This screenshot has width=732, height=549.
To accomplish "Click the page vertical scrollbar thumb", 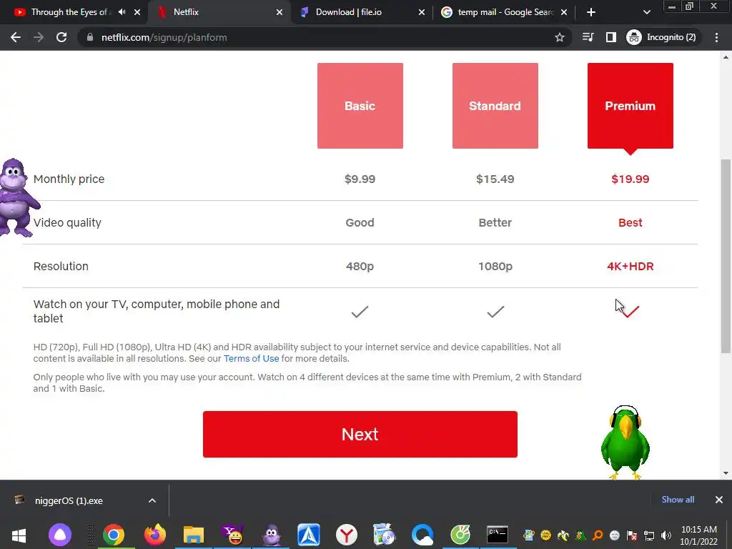I will point(726,256).
